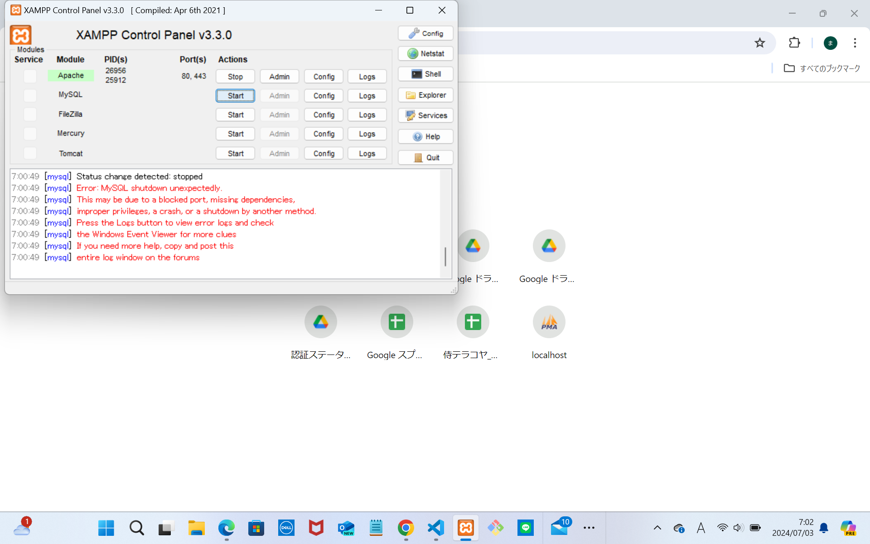The image size is (870, 544).
Task: Start the Tomcat module
Action: click(235, 154)
